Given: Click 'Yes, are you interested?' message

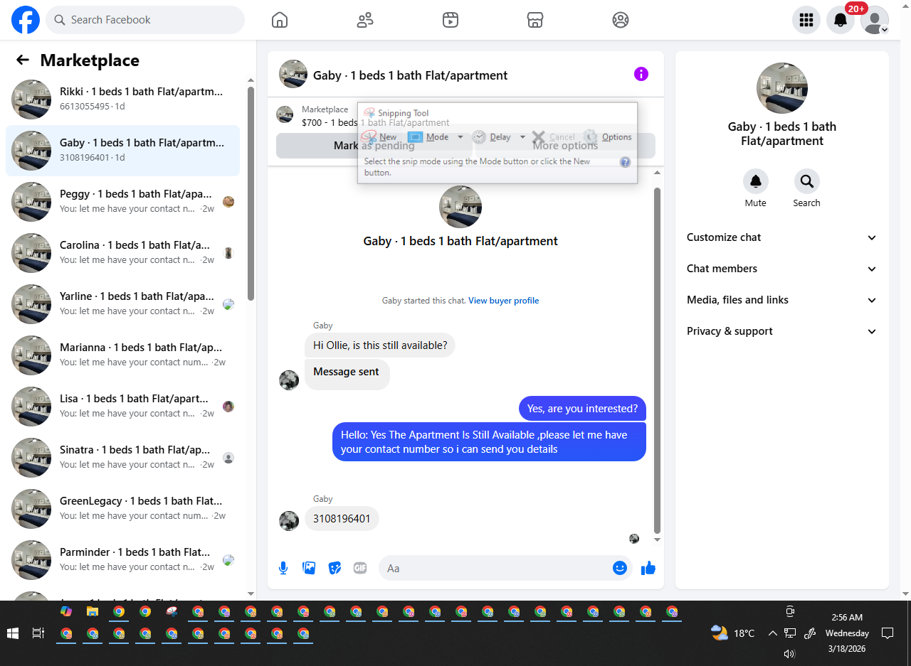Looking at the screenshot, I should click(x=582, y=409).
